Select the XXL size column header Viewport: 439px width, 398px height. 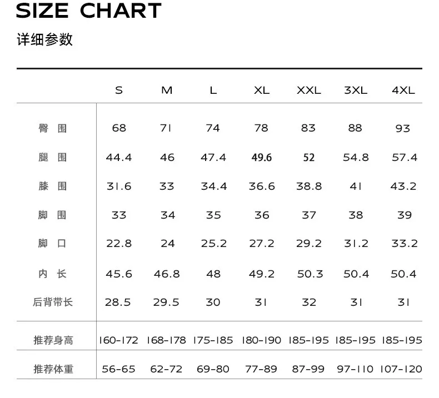click(x=308, y=90)
